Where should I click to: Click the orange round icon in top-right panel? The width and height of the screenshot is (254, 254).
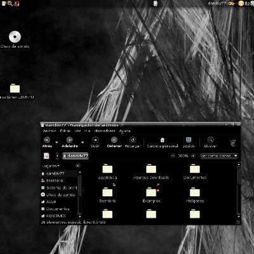tap(241, 3)
